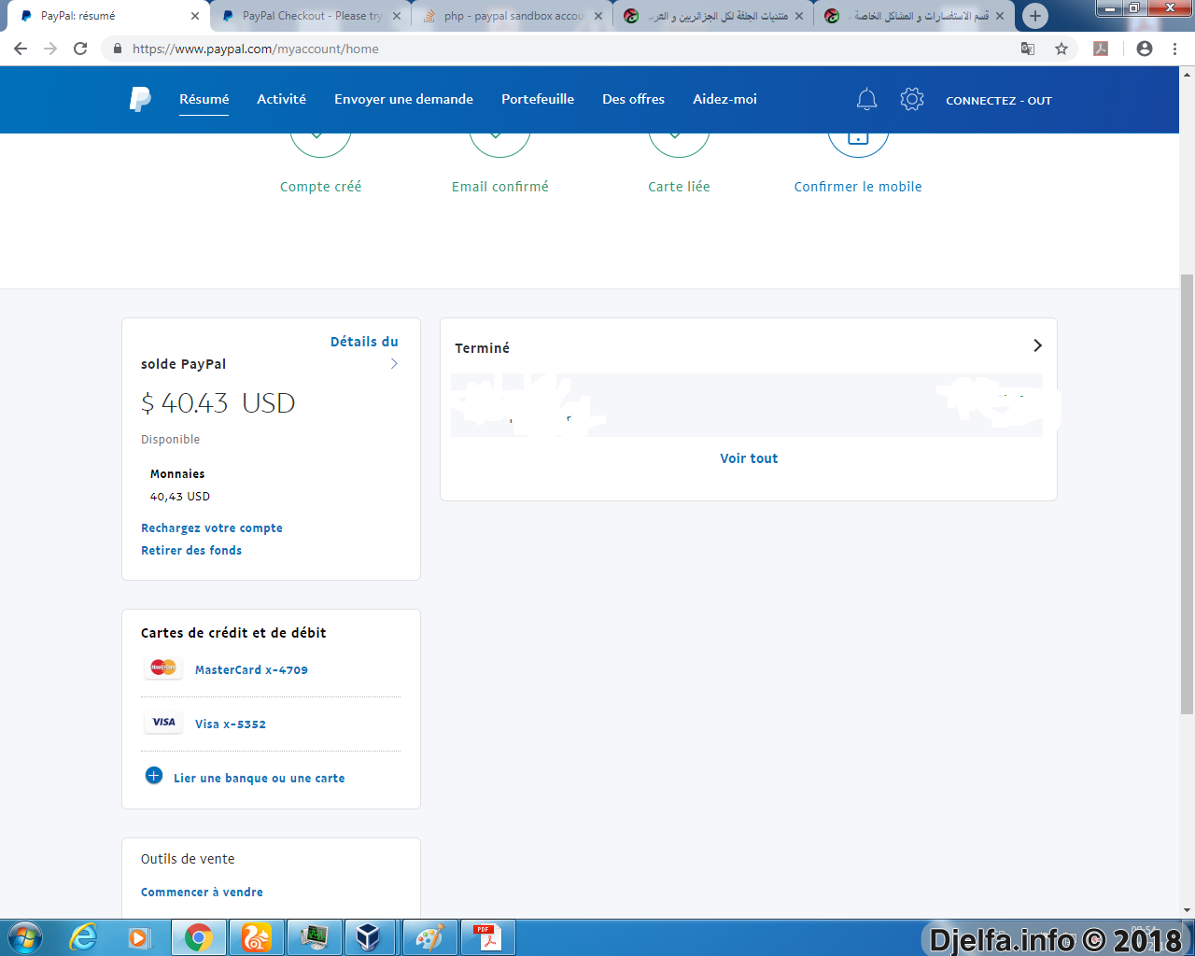Click Rechargez votre compte link
1195x956 pixels.
point(212,528)
